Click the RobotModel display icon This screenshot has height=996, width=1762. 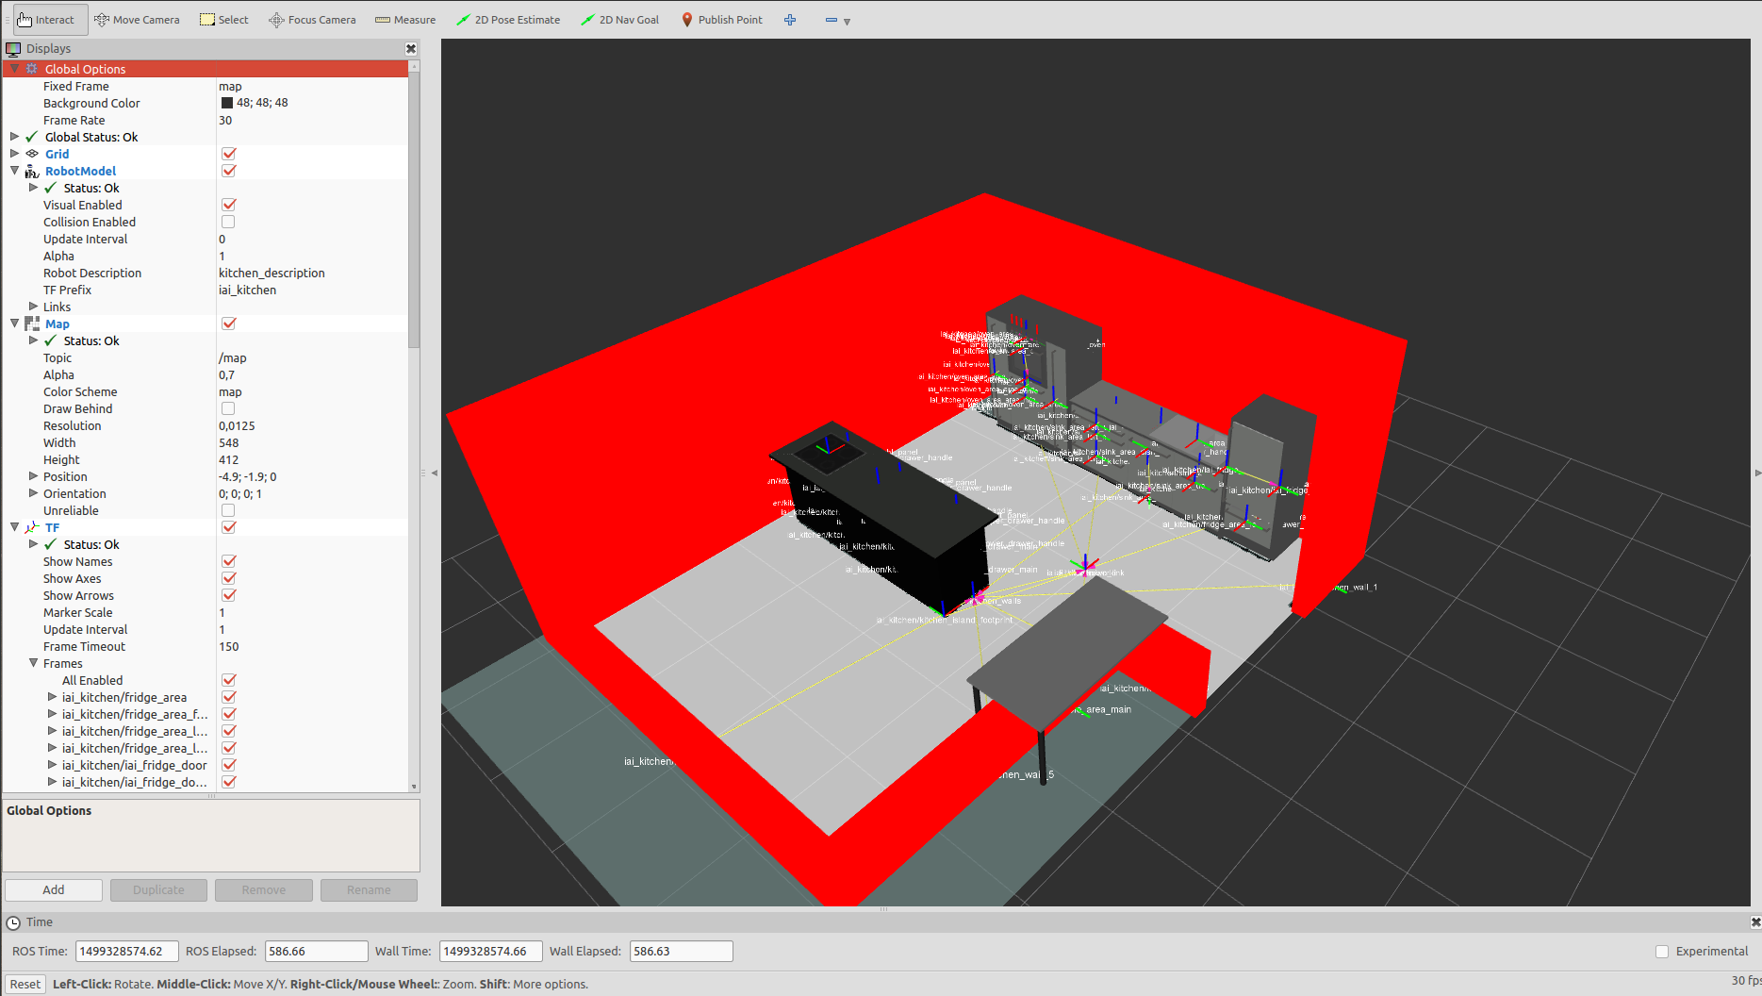click(x=32, y=171)
